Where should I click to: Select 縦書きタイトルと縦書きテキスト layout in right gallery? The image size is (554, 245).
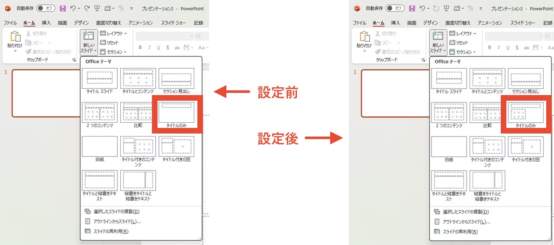pyautogui.click(x=487, y=186)
